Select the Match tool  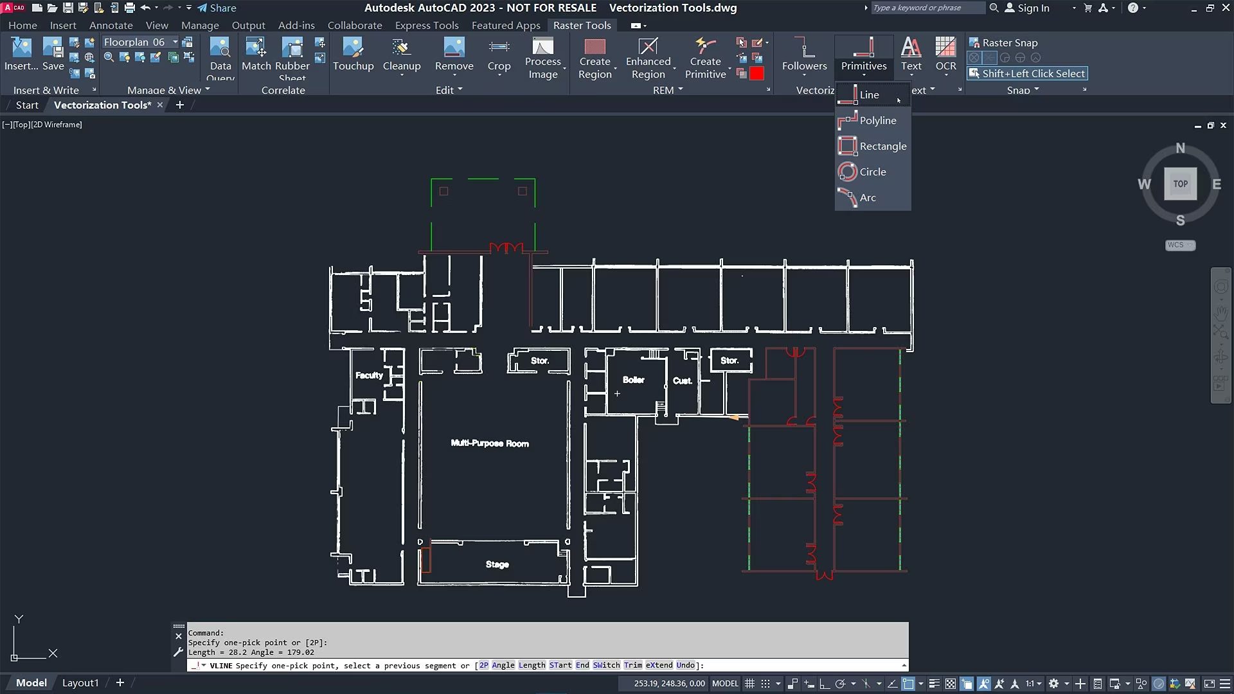(256, 57)
